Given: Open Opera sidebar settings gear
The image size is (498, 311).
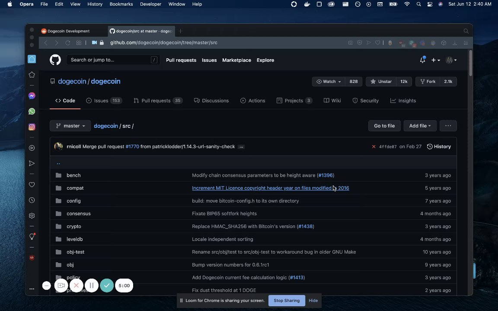Looking at the screenshot, I should coord(32,216).
